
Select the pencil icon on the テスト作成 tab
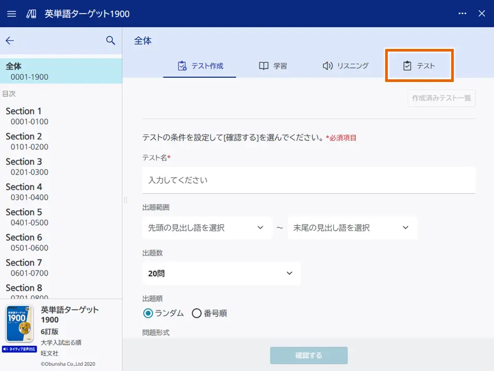point(183,65)
